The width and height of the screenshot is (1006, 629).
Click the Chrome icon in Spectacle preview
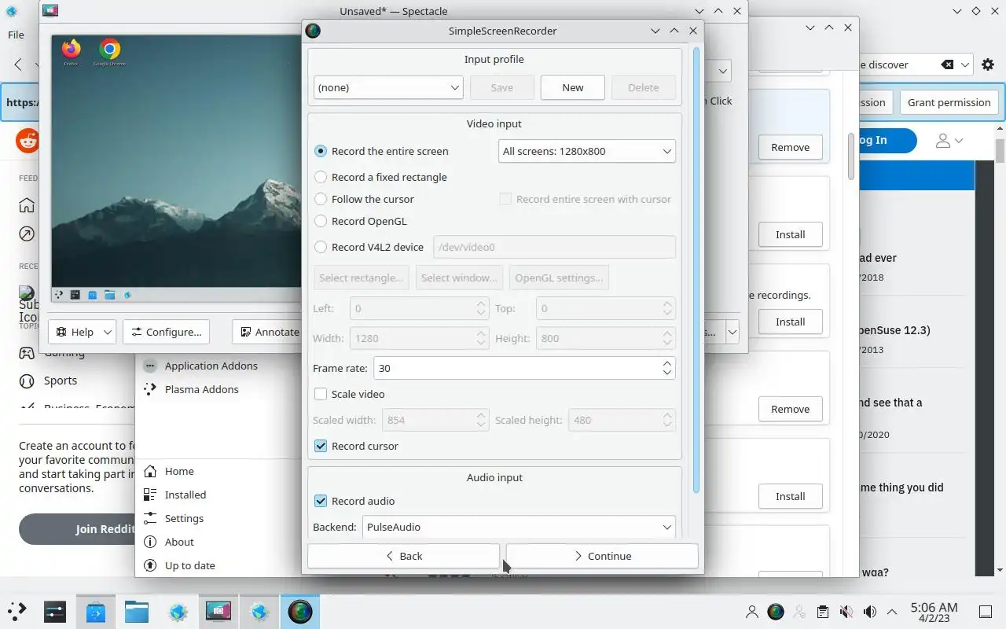pyautogui.click(x=110, y=50)
